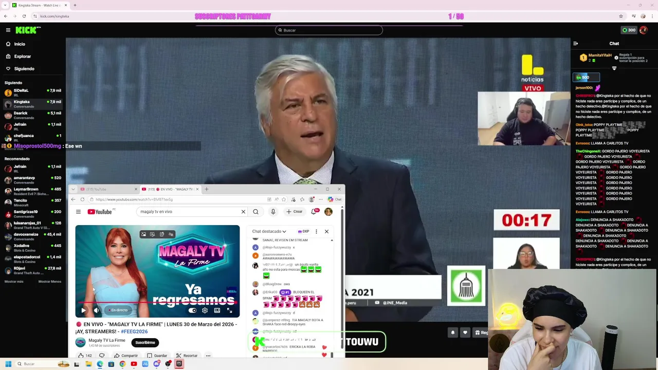The height and width of the screenshot is (370, 658).
Task: Bookmark the kick.com page with star
Action: click(x=621, y=16)
